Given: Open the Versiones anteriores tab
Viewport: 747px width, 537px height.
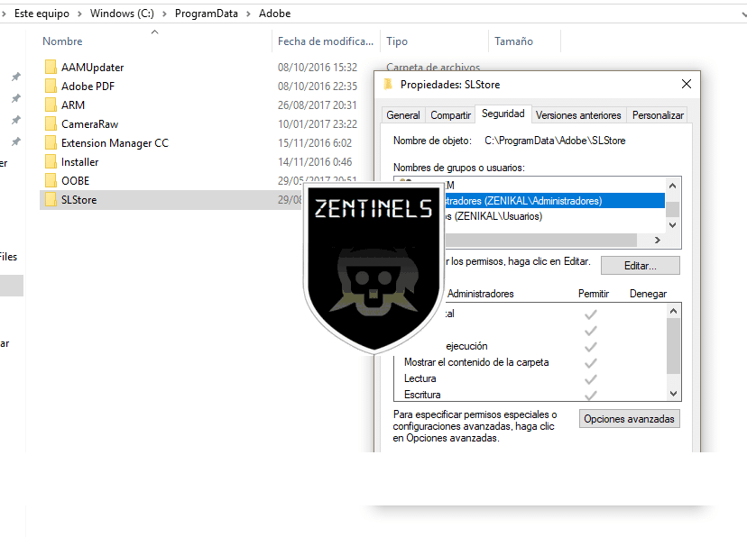Looking at the screenshot, I should (578, 115).
